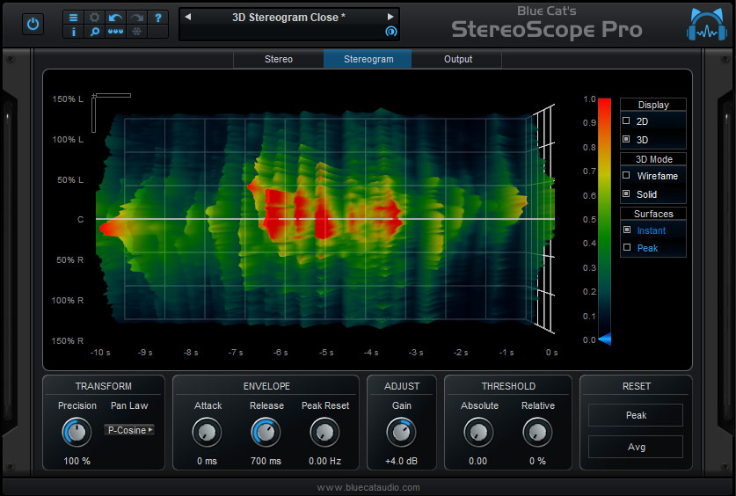Toggle the plugin power bypass button
Image resolution: width=736 pixels, height=496 pixels.
(x=33, y=24)
